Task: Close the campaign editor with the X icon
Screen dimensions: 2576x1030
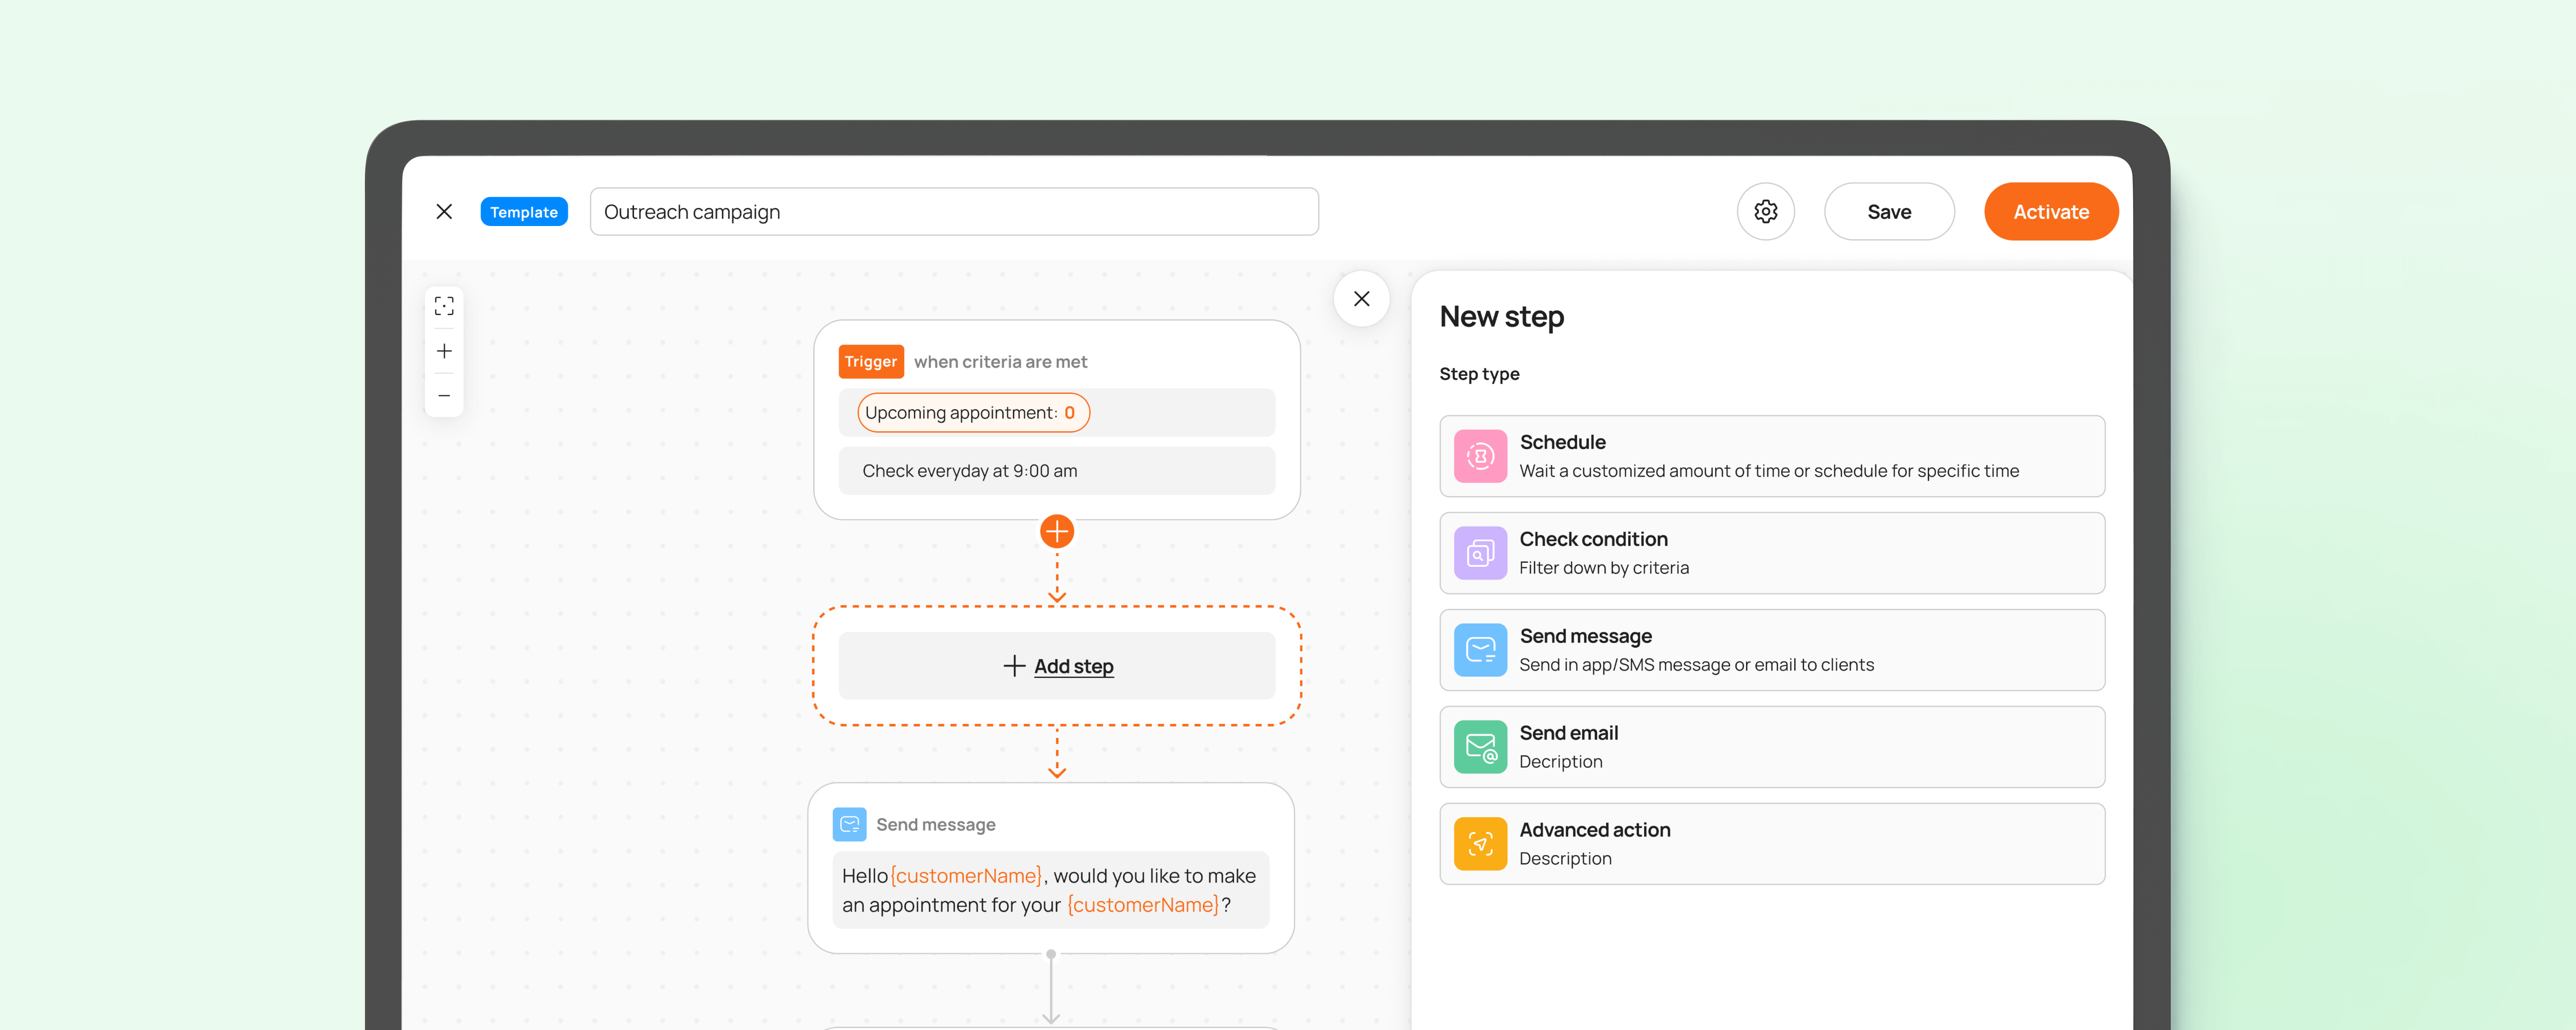Action: tap(444, 212)
